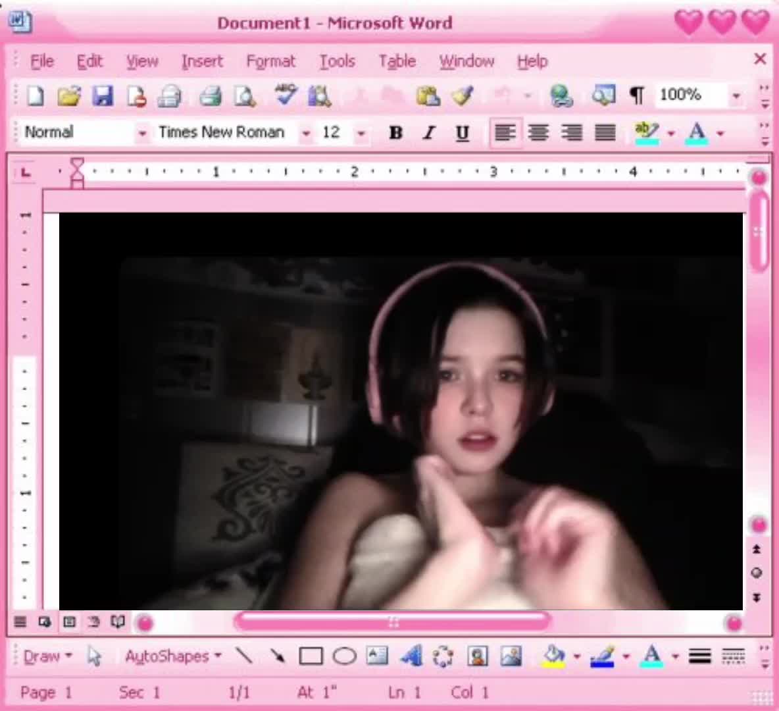The width and height of the screenshot is (779, 711).
Task: Insert a Text Box
Action: (377, 656)
